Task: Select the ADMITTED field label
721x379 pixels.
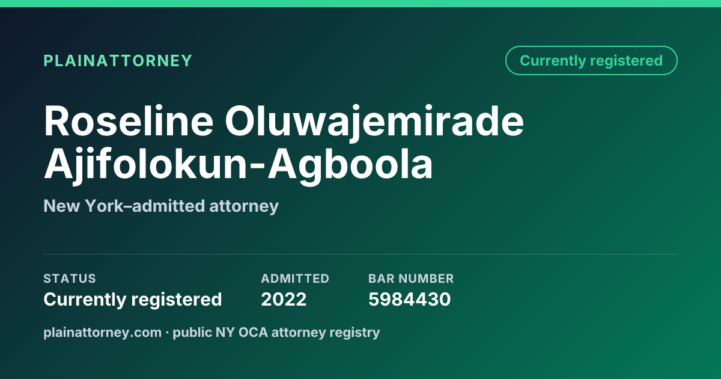Action: 295,279
